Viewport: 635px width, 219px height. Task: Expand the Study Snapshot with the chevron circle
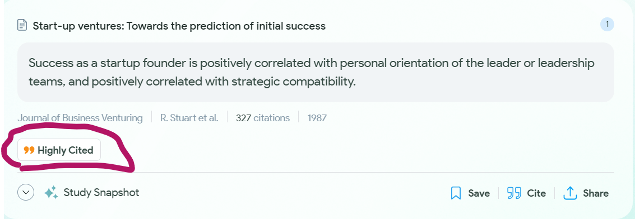click(26, 192)
